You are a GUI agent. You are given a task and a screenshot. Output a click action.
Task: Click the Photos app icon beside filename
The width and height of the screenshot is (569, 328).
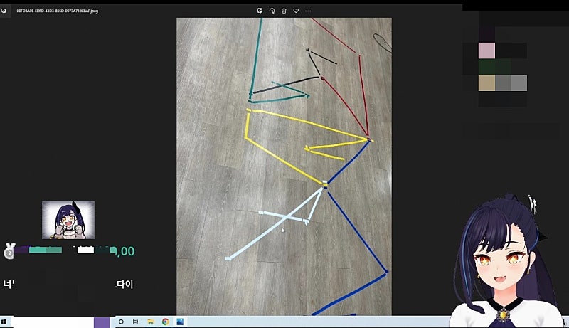pos(4,11)
